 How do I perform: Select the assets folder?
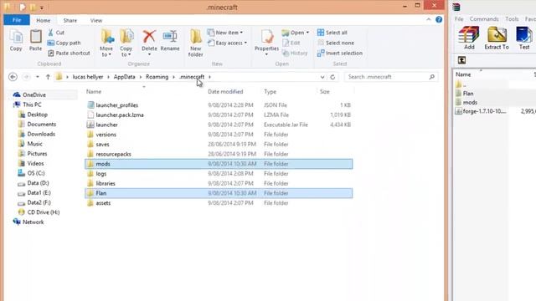pyautogui.click(x=219, y=203)
